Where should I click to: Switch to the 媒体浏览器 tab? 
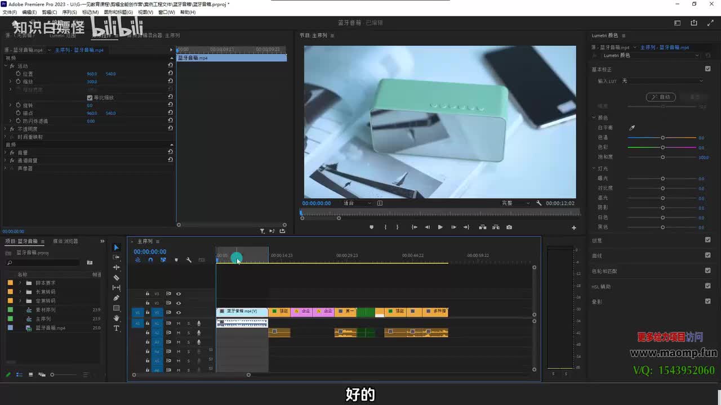click(65, 241)
